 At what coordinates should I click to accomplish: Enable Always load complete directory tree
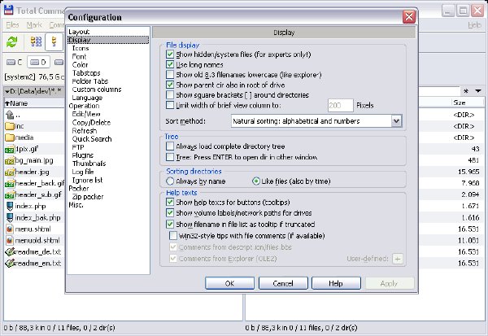tap(170, 146)
